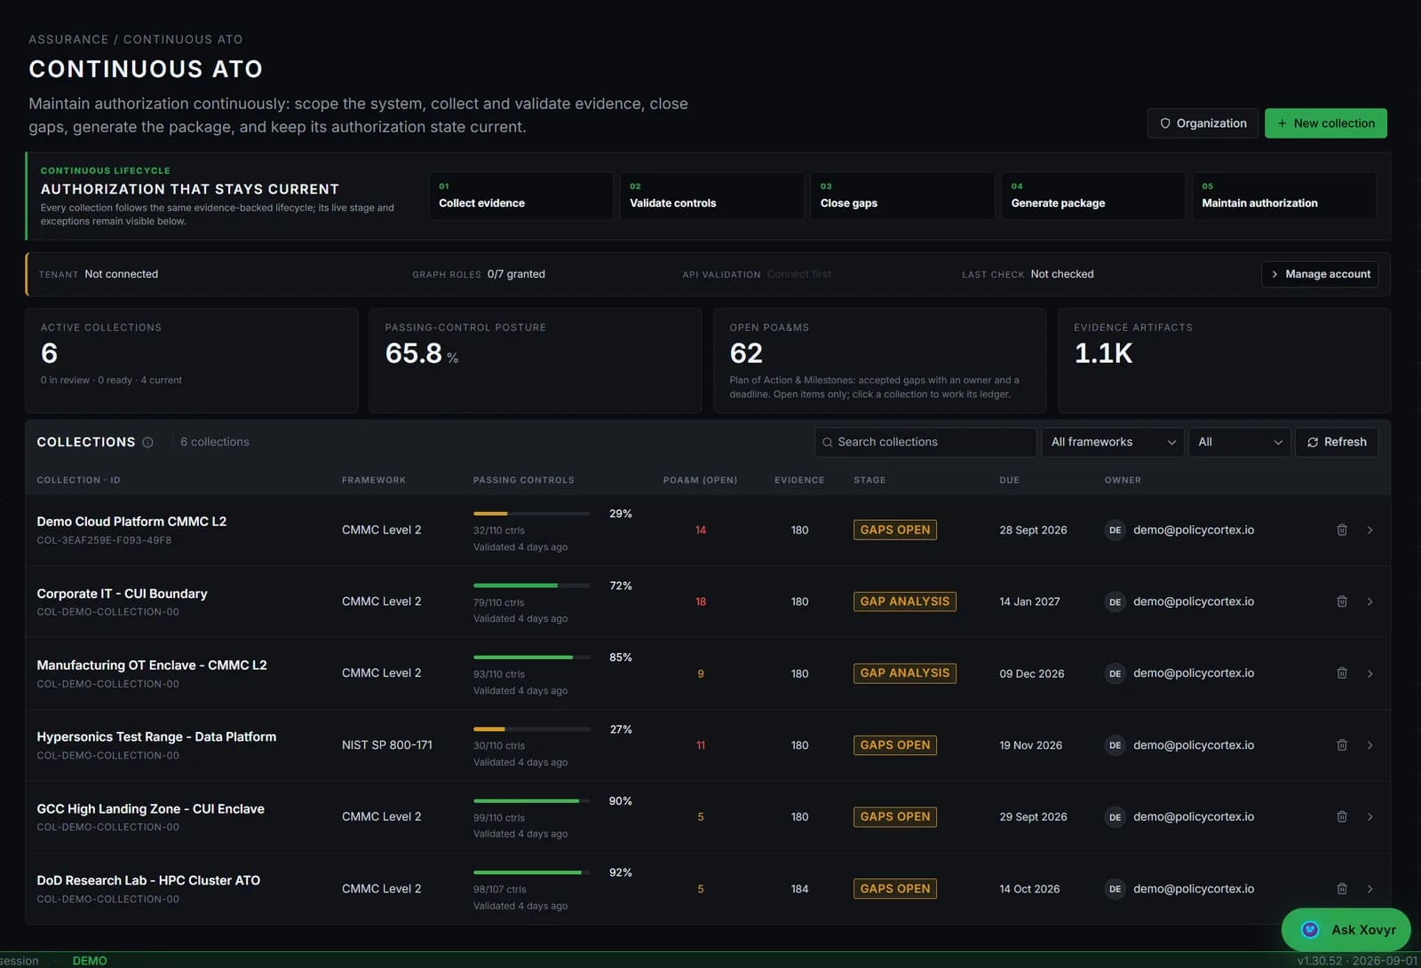Click GAPS OPEN badge for Hypersonics Test Range
The width and height of the screenshot is (1421, 968).
pos(895,745)
